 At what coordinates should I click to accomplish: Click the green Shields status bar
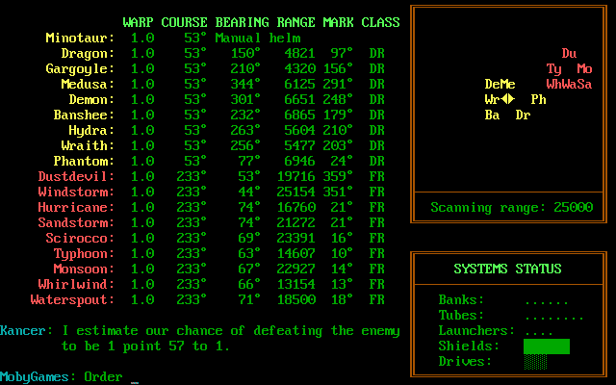click(547, 346)
